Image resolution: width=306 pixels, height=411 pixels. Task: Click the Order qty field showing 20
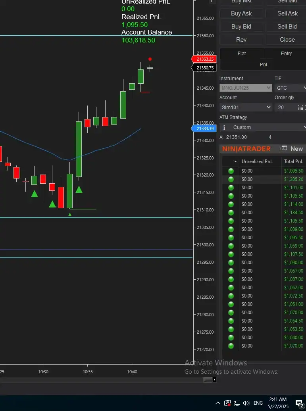pyautogui.click(x=285, y=108)
